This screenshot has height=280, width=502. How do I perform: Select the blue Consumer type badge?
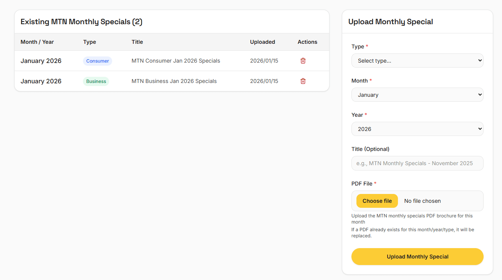[98, 61]
